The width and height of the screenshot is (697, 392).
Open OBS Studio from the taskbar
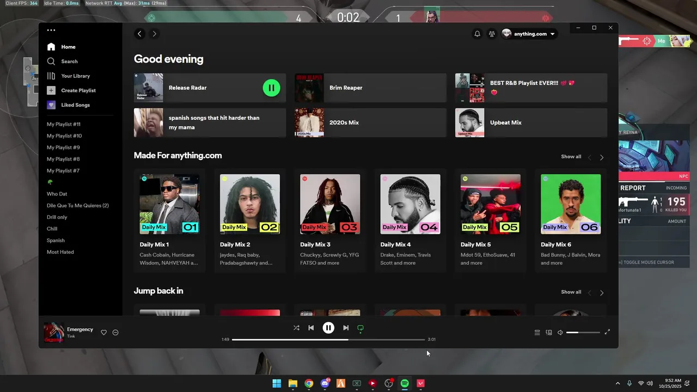pyautogui.click(x=389, y=383)
